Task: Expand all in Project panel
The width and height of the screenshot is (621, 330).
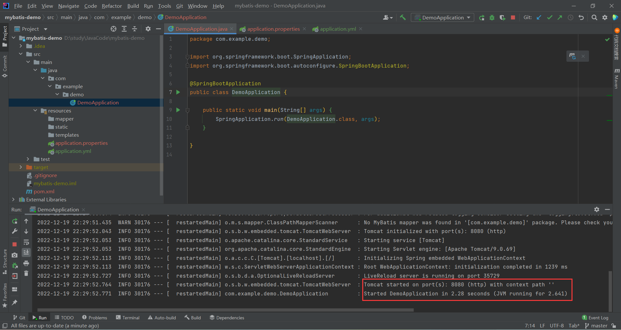Action: click(x=124, y=29)
